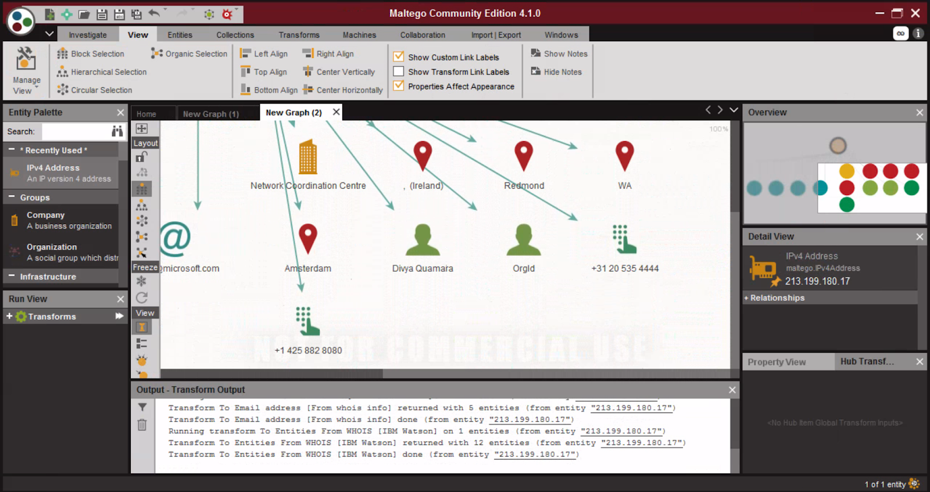Go to the next graph tab with right arrow
The image size is (930, 492).
pyautogui.click(x=720, y=110)
